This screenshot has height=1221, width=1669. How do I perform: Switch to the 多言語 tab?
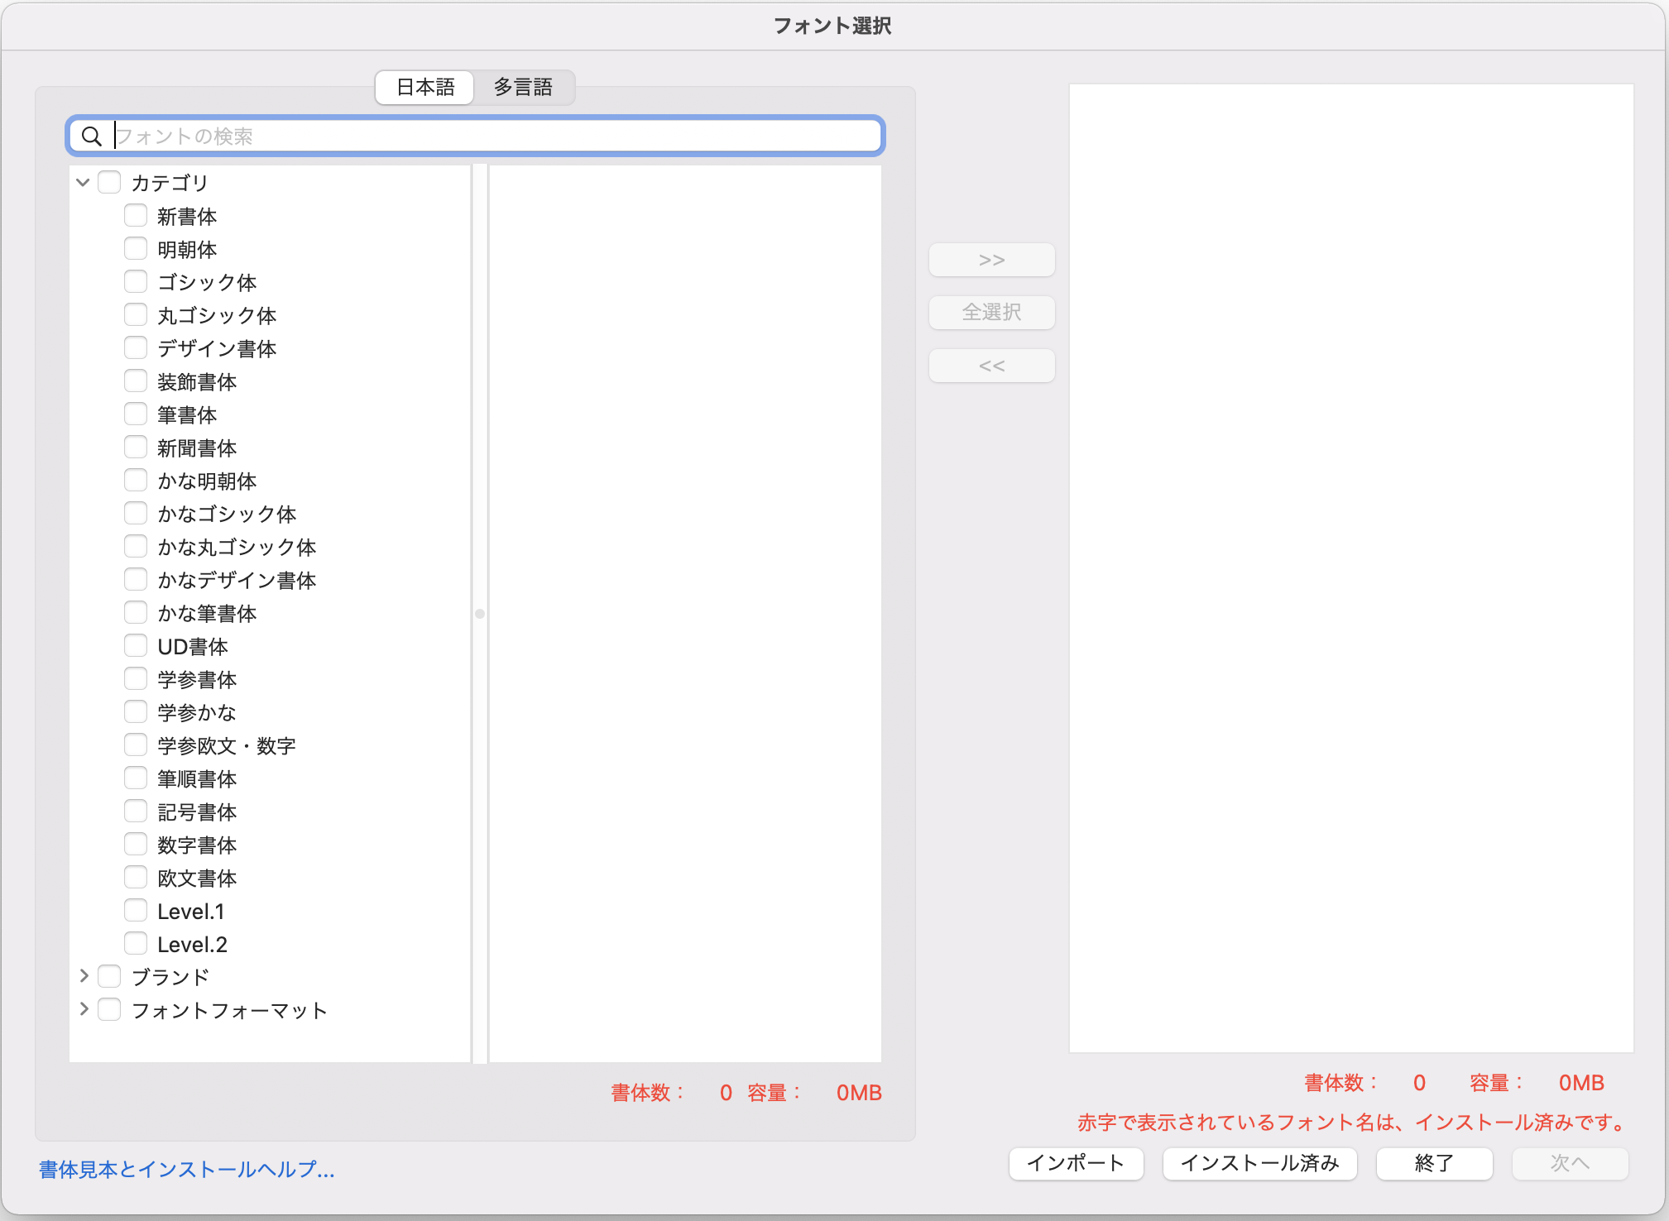[523, 88]
